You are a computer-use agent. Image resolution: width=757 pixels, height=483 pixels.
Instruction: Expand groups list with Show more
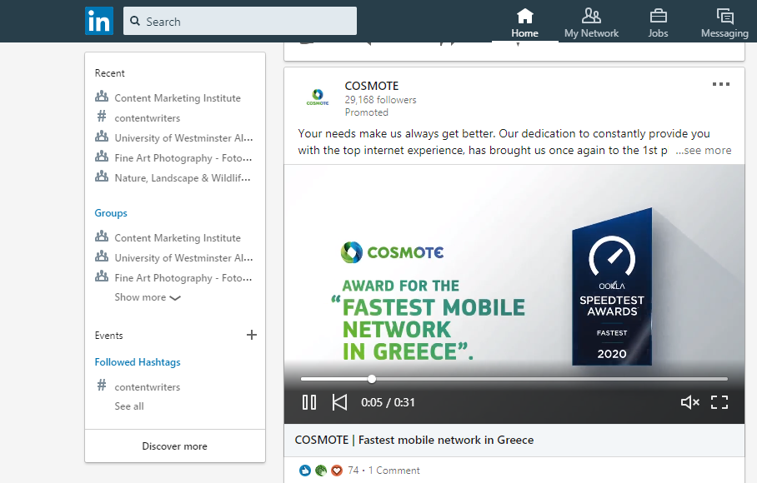point(148,297)
